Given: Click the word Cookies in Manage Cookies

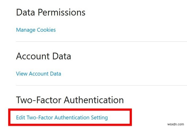Looking at the screenshot, I should point(46,30).
